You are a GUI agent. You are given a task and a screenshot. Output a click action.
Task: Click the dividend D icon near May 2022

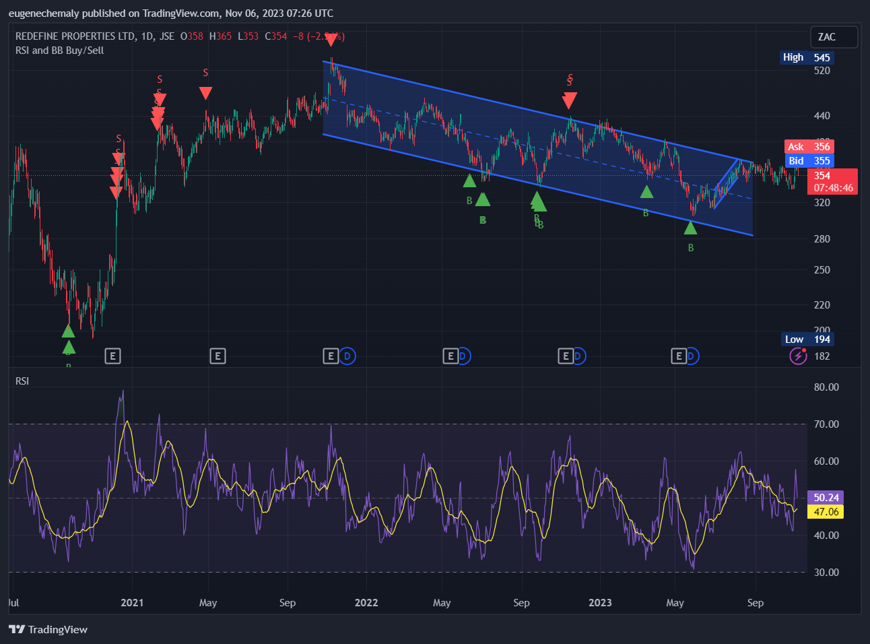(x=464, y=356)
